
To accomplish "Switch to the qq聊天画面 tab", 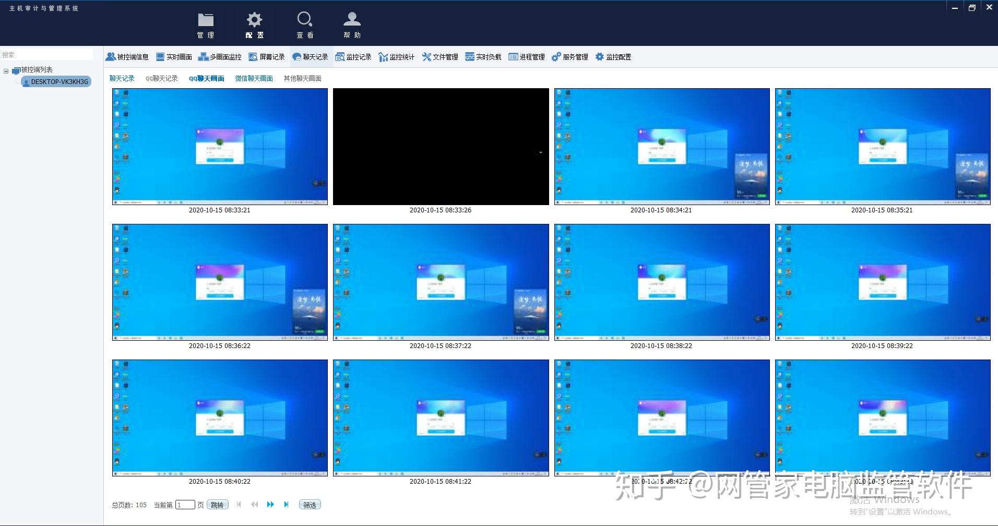I will tap(207, 78).
